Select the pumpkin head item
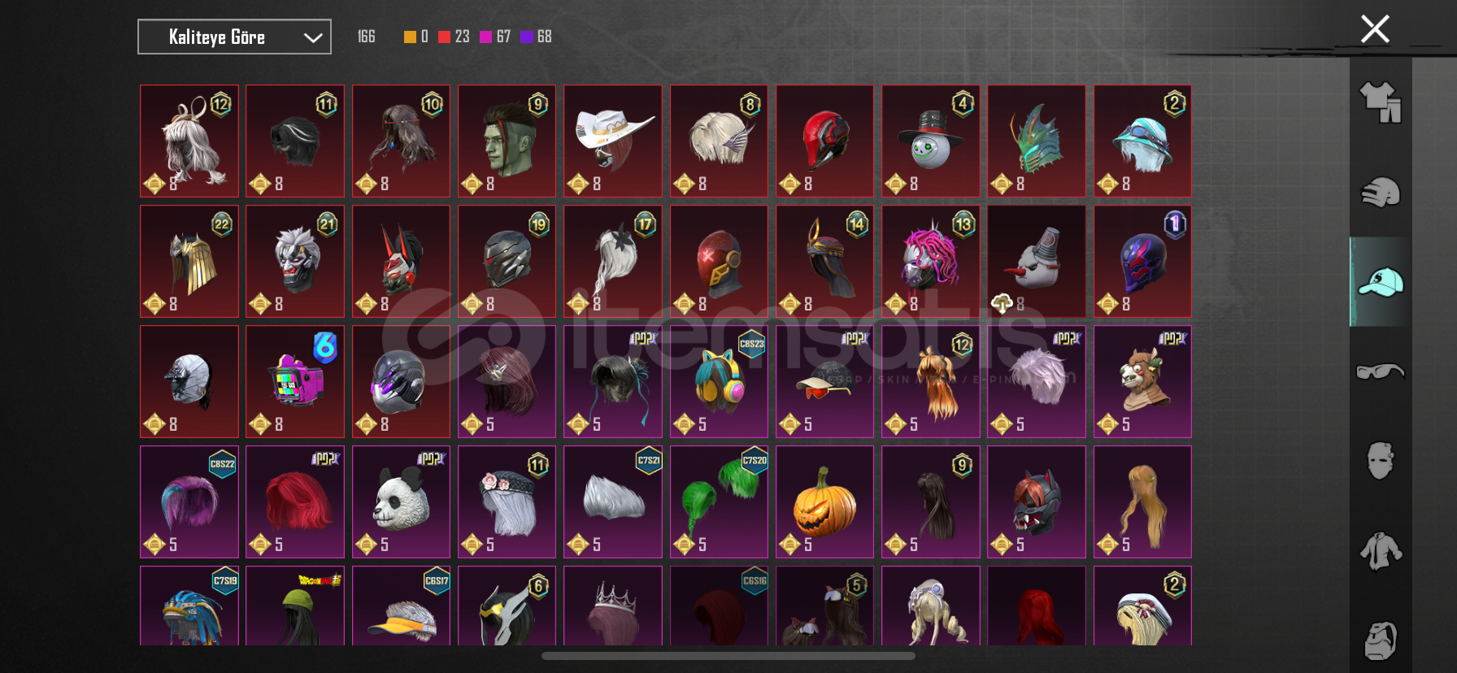Image resolution: width=1457 pixels, height=673 pixels. [x=824, y=501]
